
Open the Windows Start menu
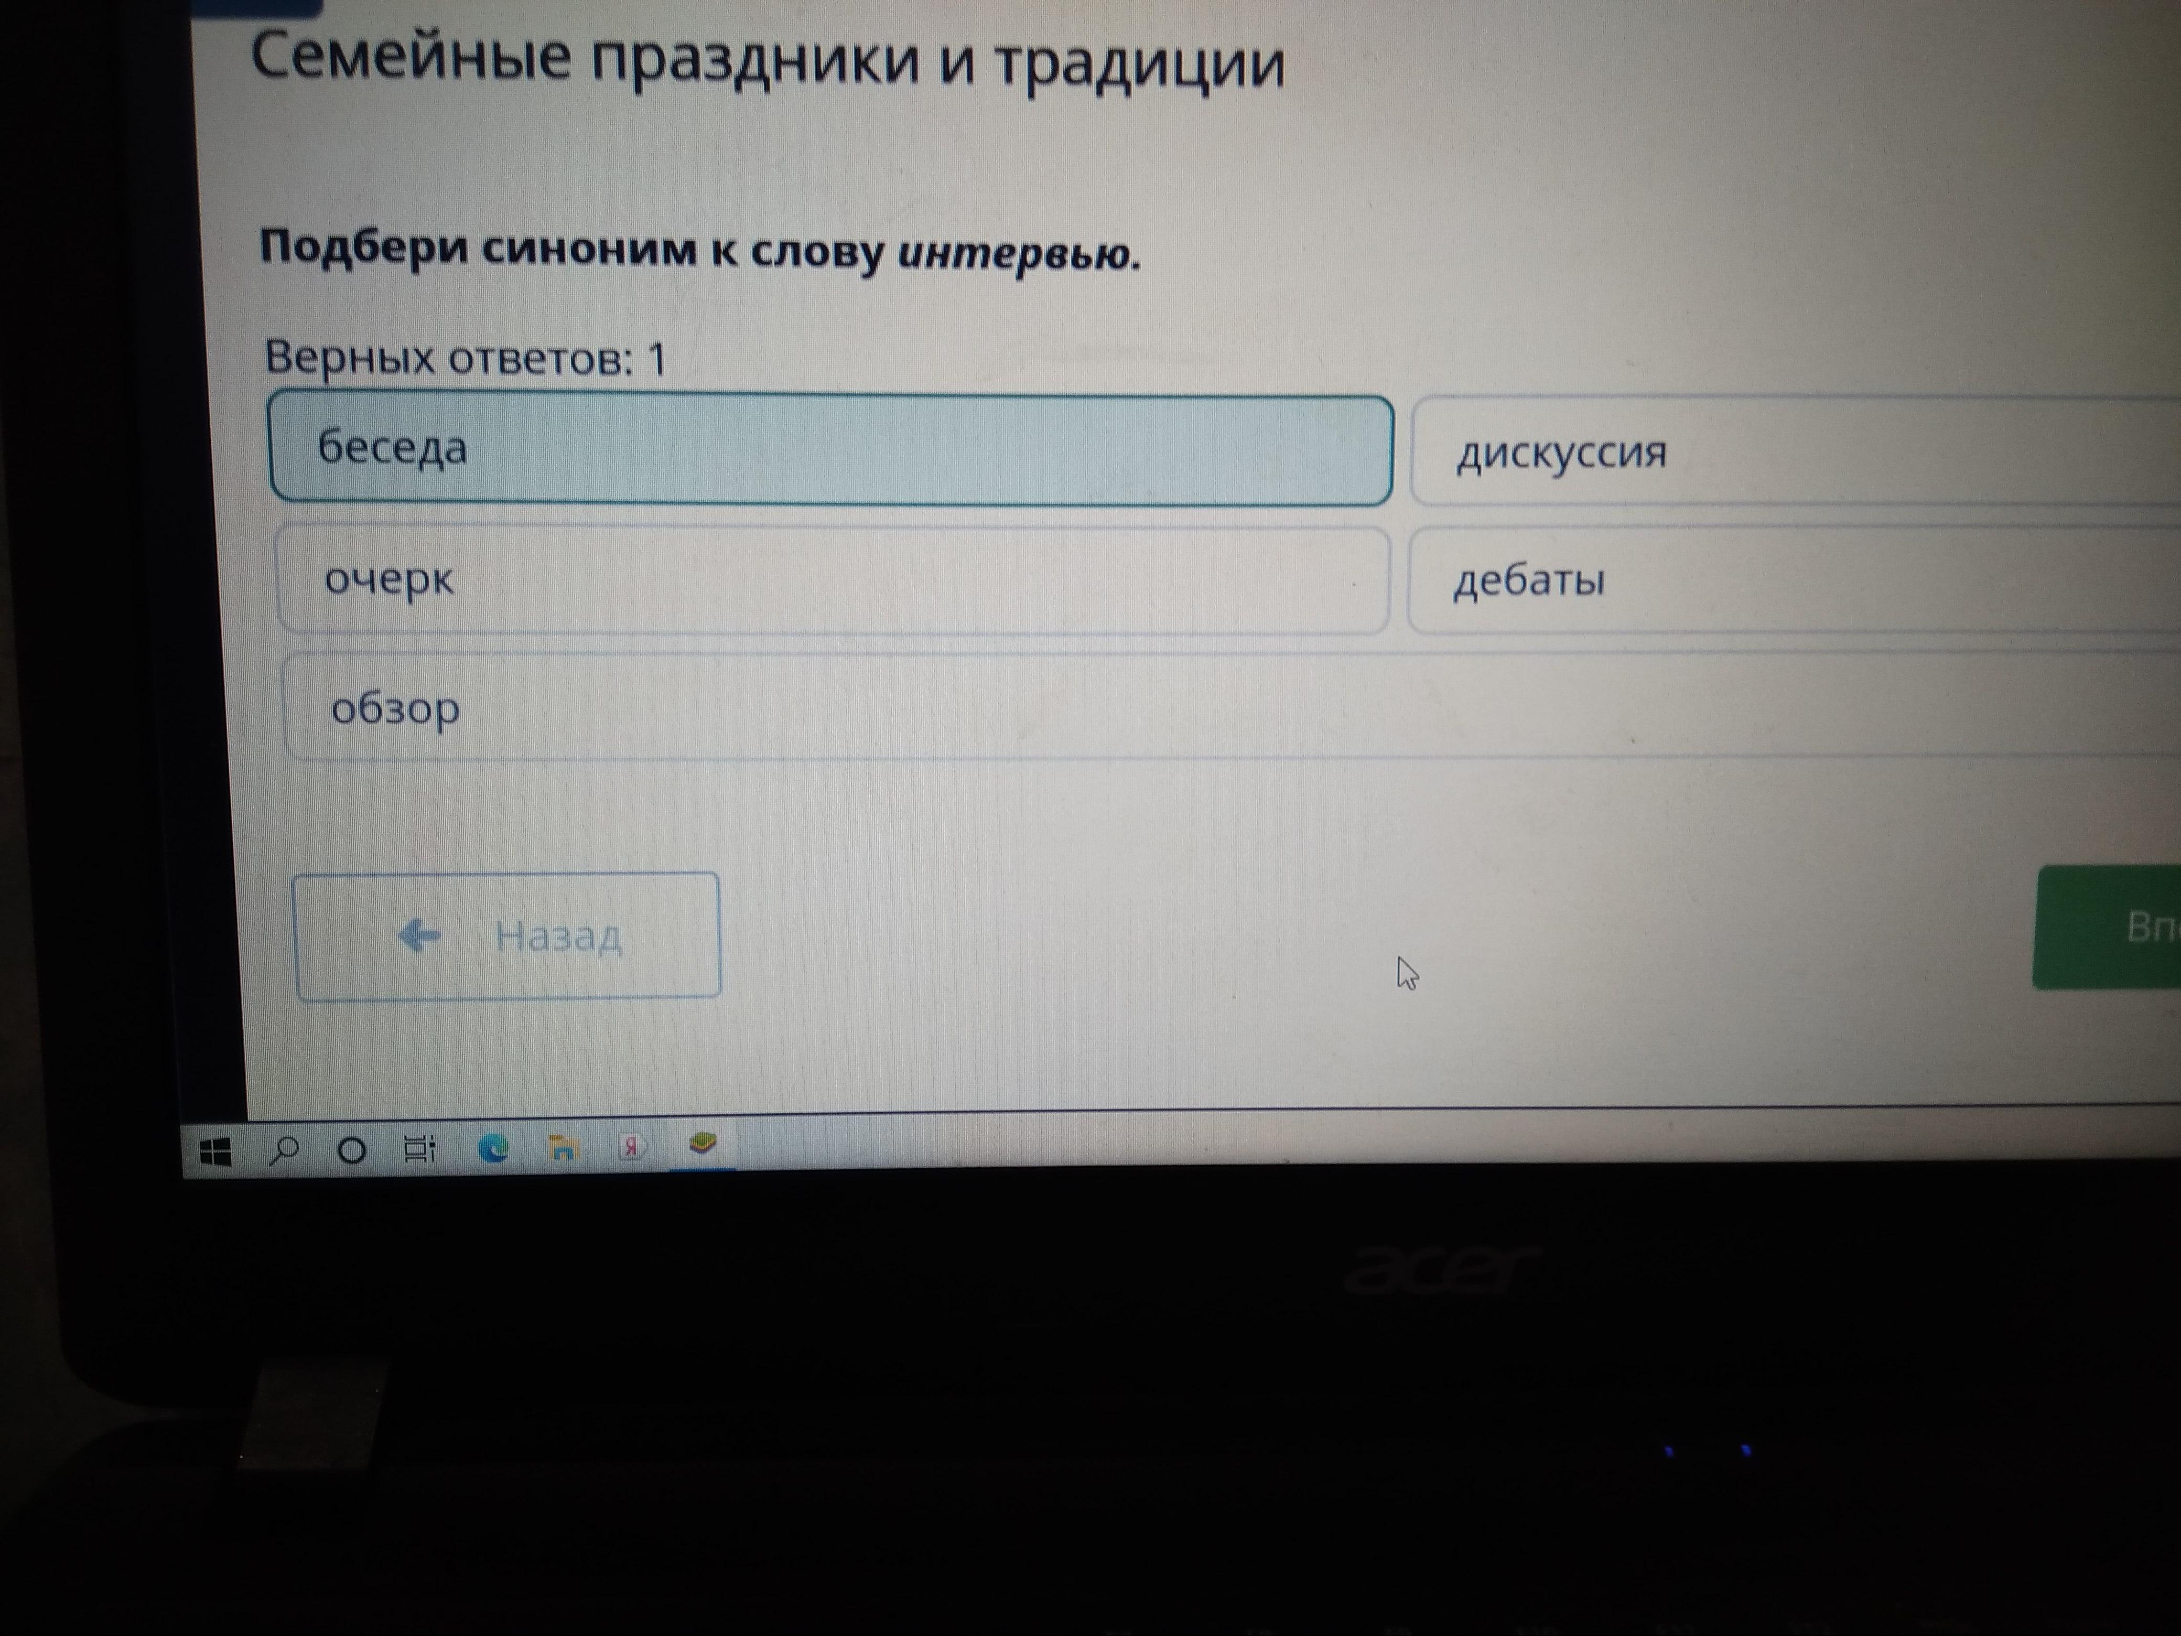point(214,1151)
